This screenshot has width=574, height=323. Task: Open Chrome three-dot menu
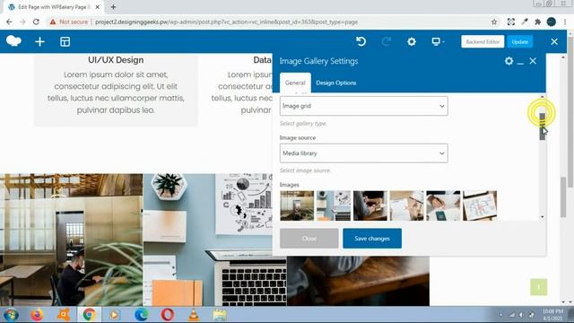point(565,22)
